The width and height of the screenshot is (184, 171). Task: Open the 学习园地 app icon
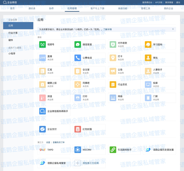tap(148, 45)
